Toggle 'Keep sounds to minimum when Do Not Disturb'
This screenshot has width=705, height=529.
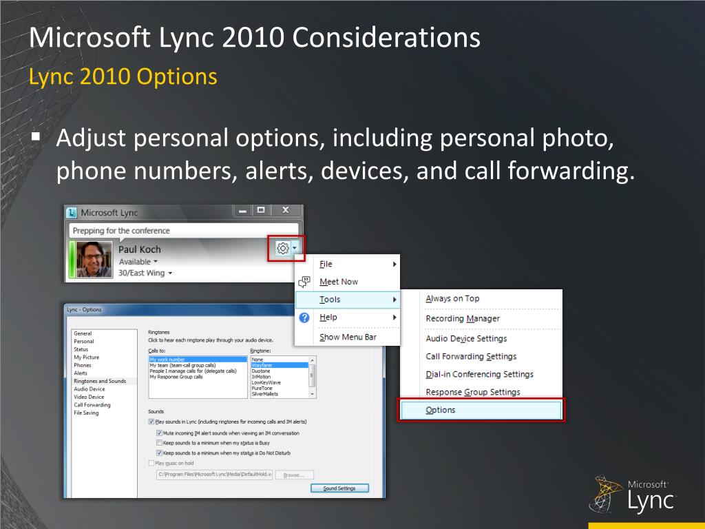[159, 453]
